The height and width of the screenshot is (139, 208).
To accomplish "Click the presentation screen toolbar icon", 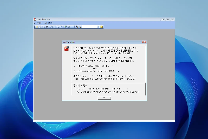I will (66, 27).
